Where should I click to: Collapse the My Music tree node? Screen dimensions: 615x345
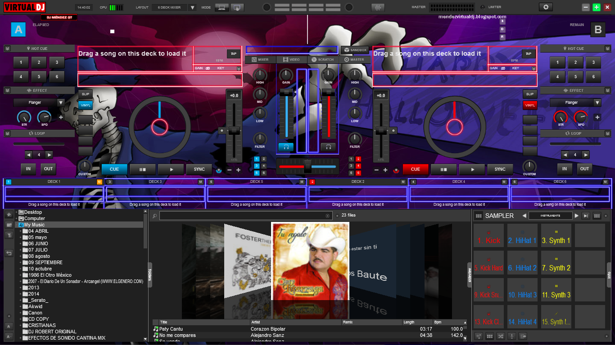(x=17, y=225)
